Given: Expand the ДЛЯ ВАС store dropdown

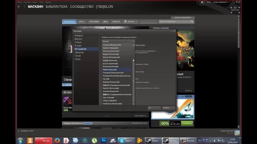Looking at the screenshot, I should tap(131, 22).
